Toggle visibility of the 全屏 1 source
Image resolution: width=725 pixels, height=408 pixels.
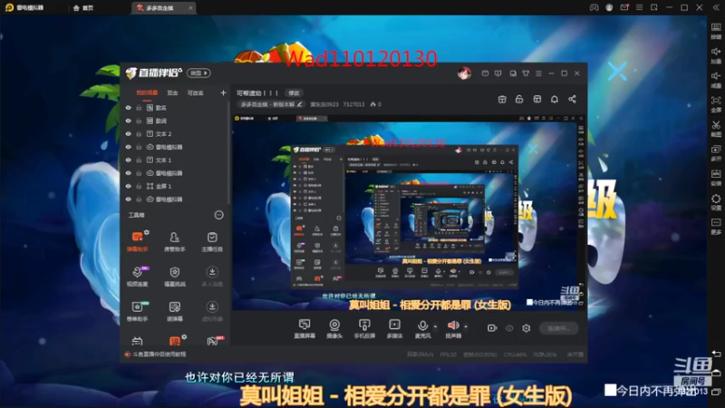click(x=128, y=186)
